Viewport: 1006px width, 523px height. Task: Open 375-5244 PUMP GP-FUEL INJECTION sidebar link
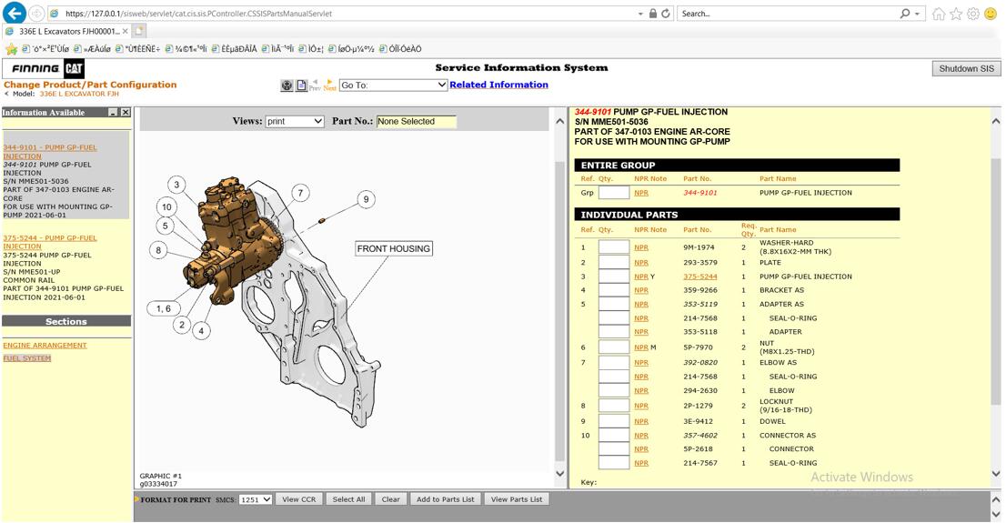pyautogui.click(x=50, y=242)
